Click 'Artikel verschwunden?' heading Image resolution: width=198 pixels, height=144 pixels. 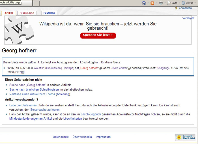pos(21,100)
